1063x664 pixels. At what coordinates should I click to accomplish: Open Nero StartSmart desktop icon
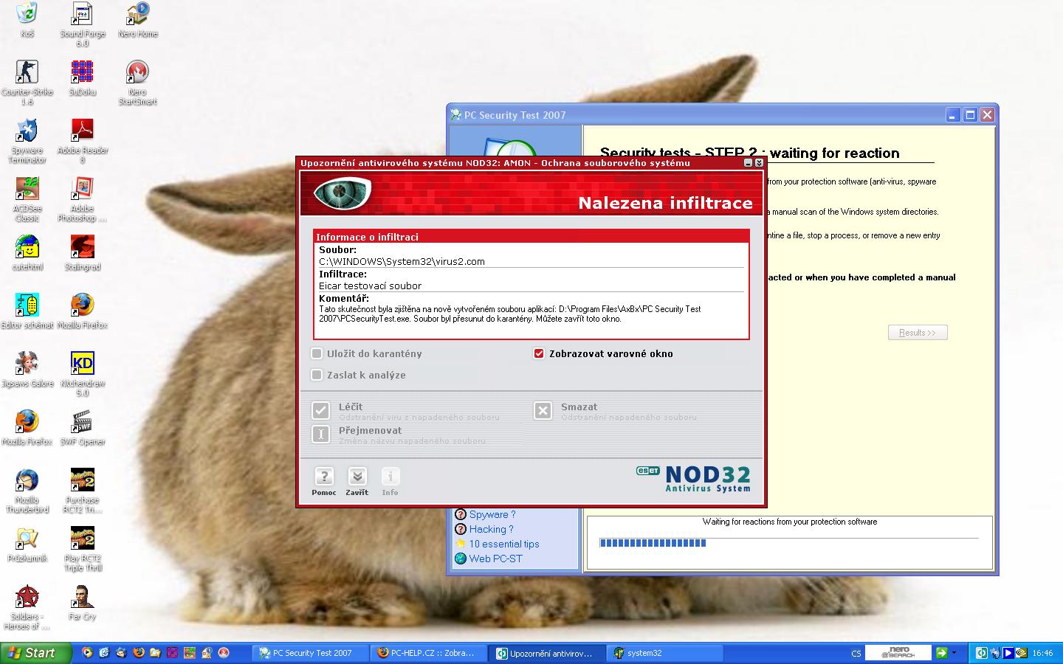click(x=138, y=83)
